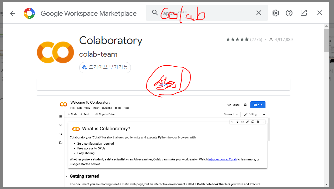The height and width of the screenshot is (189, 334).
Task: Collapse the Getting started section
Action: [67, 176]
